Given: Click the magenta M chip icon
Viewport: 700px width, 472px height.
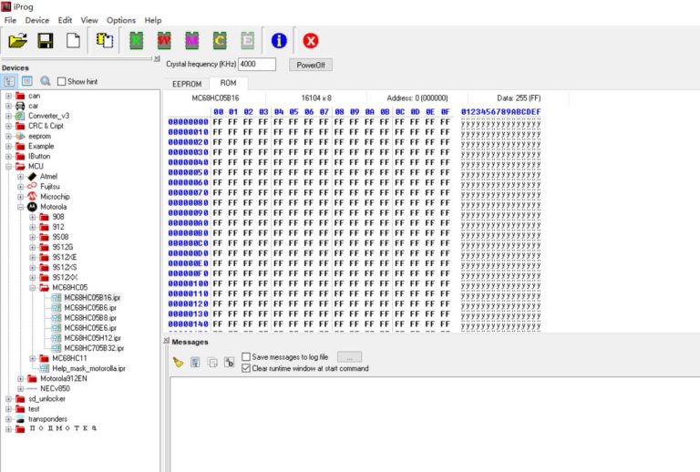Looking at the screenshot, I should (192, 41).
